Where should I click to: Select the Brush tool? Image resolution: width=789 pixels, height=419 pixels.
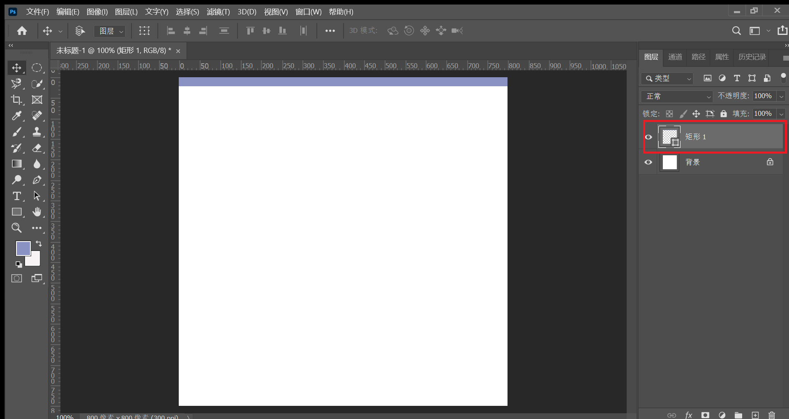click(x=16, y=132)
